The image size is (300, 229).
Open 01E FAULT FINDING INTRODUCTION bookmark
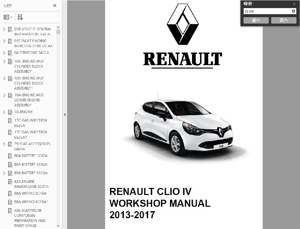[x=33, y=43]
